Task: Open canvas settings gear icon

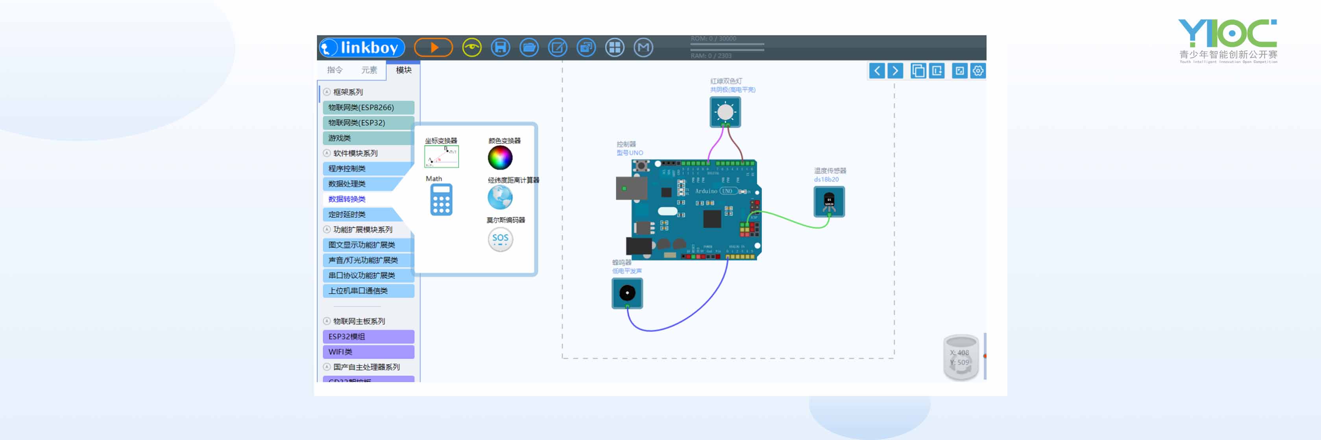Action: tap(978, 71)
